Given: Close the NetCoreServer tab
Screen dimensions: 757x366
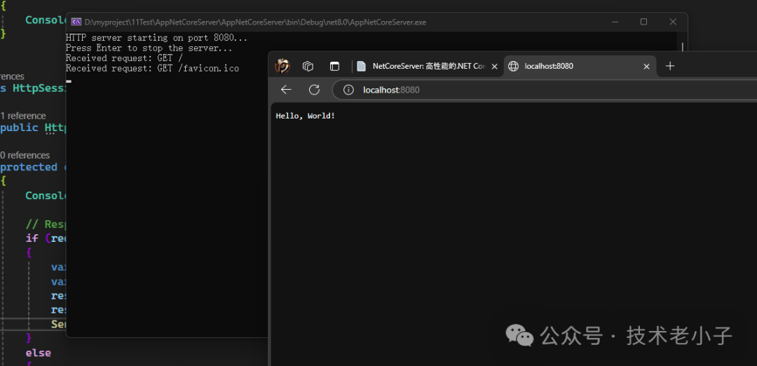Looking at the screenshot, I should (x=494, y=67).
